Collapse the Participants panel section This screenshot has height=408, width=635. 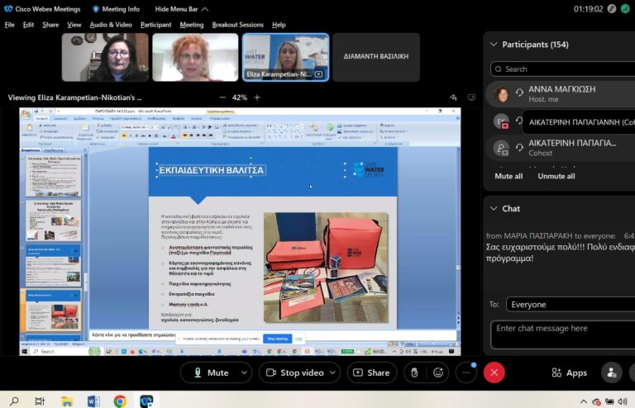coord(494,45)
